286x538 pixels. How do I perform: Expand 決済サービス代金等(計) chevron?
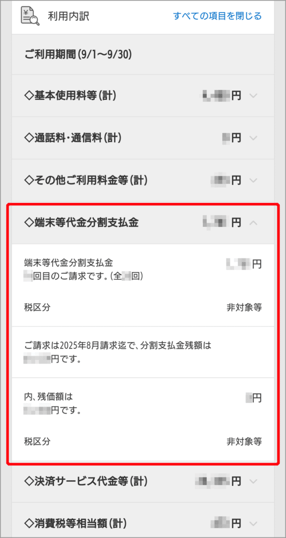(x=253, y=481)
